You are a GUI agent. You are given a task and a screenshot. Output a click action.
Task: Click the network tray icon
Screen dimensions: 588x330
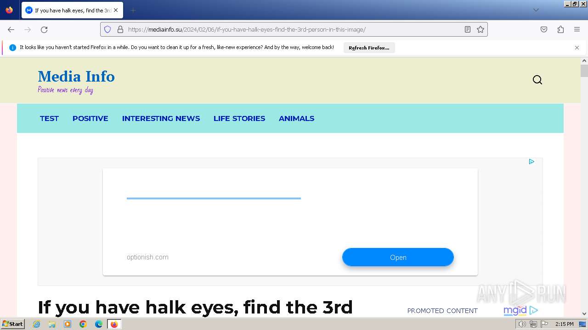coord(533,324)
